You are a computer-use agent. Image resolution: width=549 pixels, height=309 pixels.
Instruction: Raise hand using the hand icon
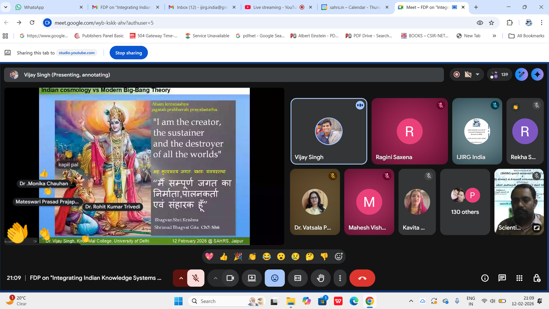coord(320,278)
